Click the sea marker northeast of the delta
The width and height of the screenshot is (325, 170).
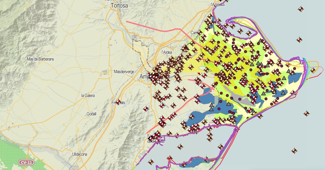pos(299,39)
